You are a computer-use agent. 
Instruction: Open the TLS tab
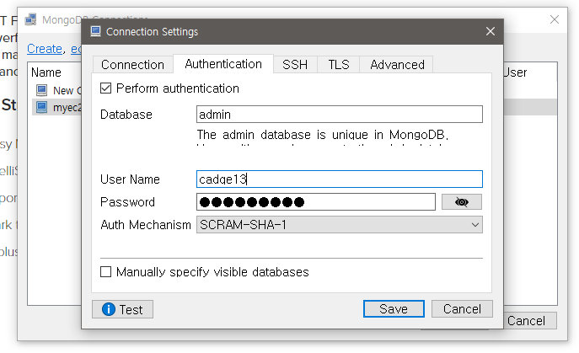339,65
